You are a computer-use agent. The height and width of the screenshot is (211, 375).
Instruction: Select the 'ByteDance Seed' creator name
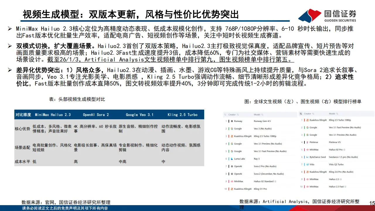tap(318, 157)
